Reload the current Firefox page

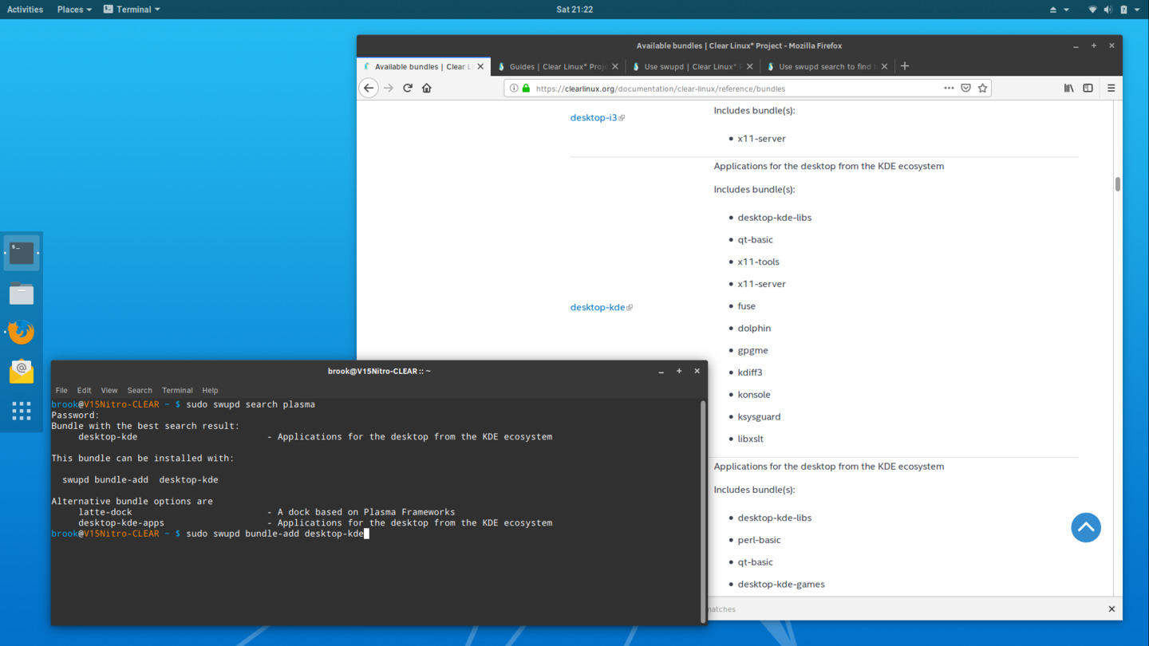click(x=408, y=89)
